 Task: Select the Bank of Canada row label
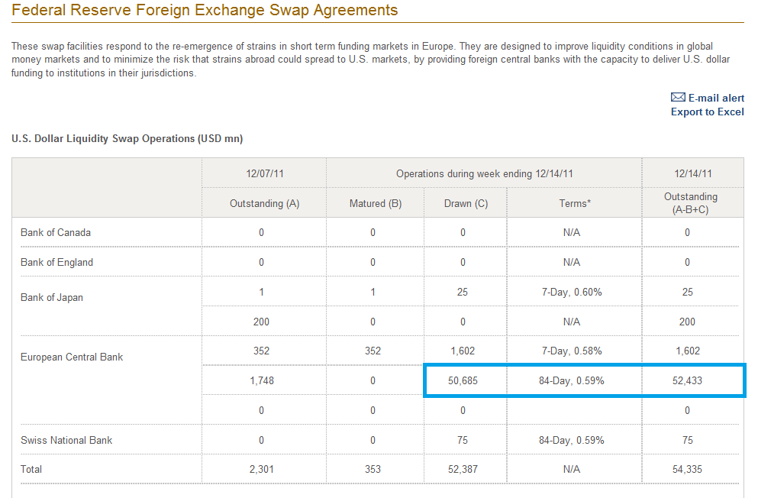point(56,232)
